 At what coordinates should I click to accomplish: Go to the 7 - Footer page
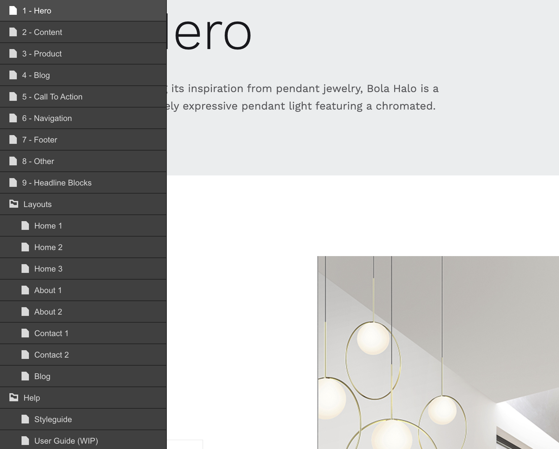pos(40,140)
